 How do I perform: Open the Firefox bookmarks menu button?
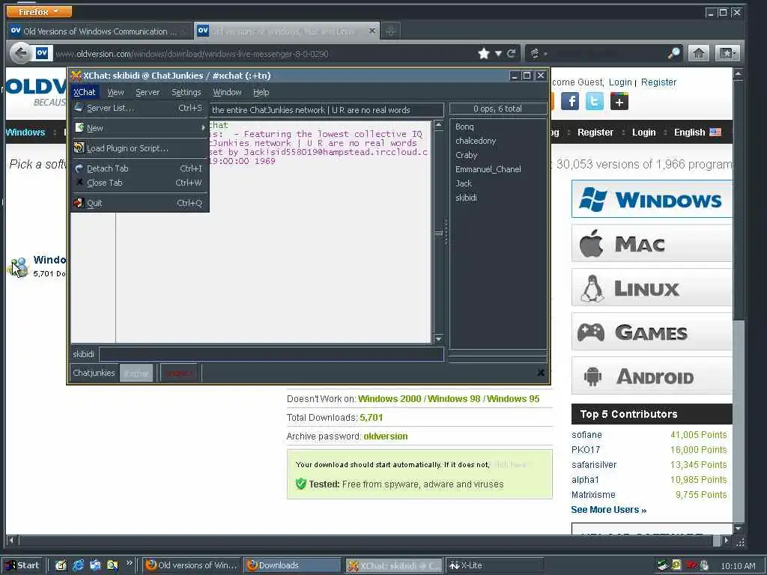[727, 53]
